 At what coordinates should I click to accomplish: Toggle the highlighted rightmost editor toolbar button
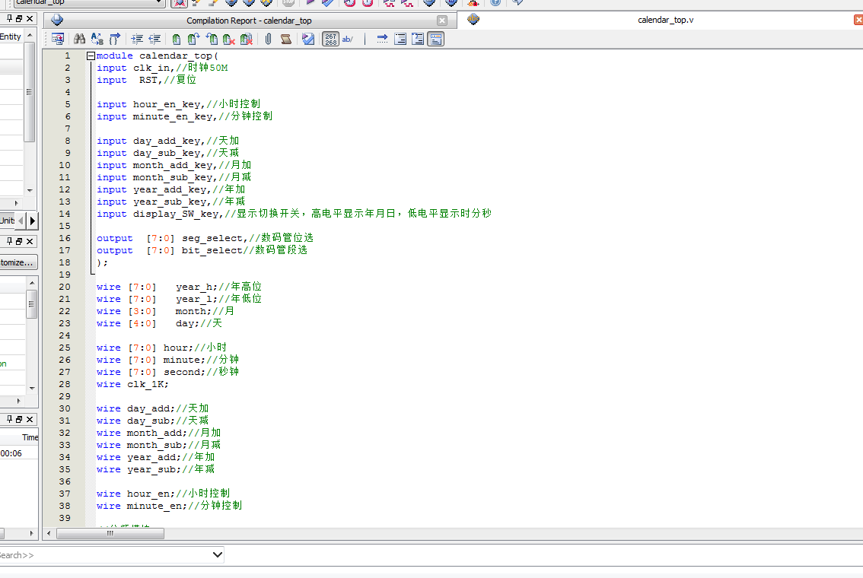[x=436, y=39]
